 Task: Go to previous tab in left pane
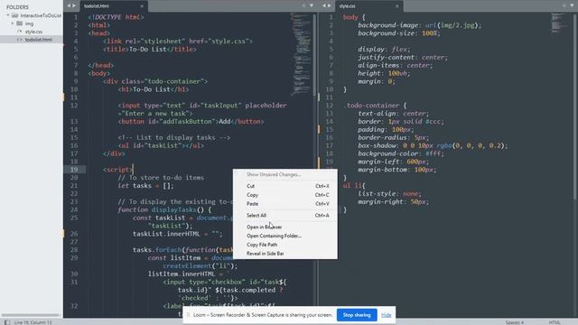tap(69, 6)
